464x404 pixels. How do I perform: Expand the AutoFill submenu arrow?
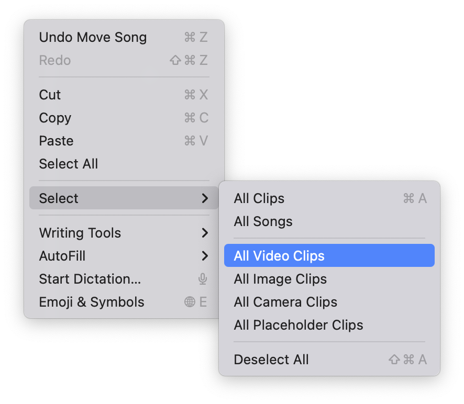tap(206, 256)
